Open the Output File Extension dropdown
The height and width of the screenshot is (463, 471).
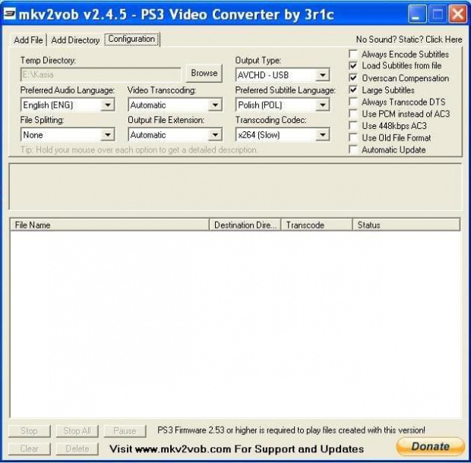175,135
